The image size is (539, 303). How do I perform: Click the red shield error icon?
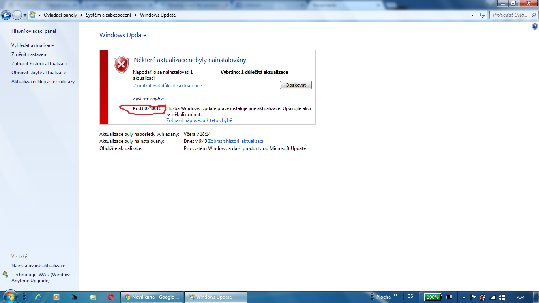click(122, 64)
